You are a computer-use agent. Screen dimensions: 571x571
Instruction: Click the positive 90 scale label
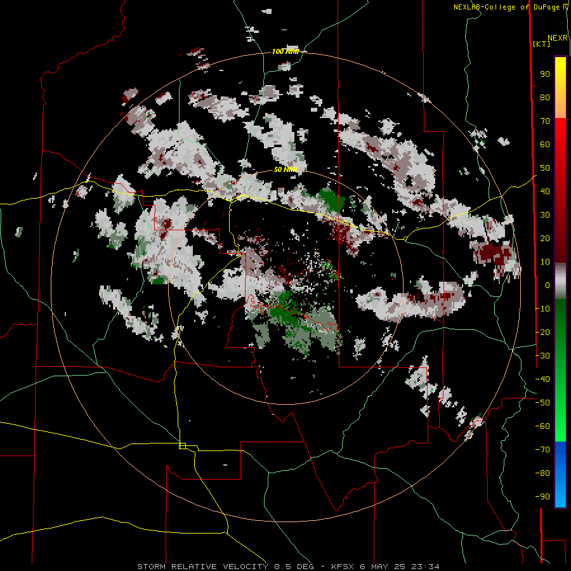point(545,74)
